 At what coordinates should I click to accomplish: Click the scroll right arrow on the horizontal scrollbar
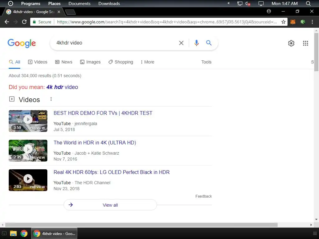(x=311, y=225)
